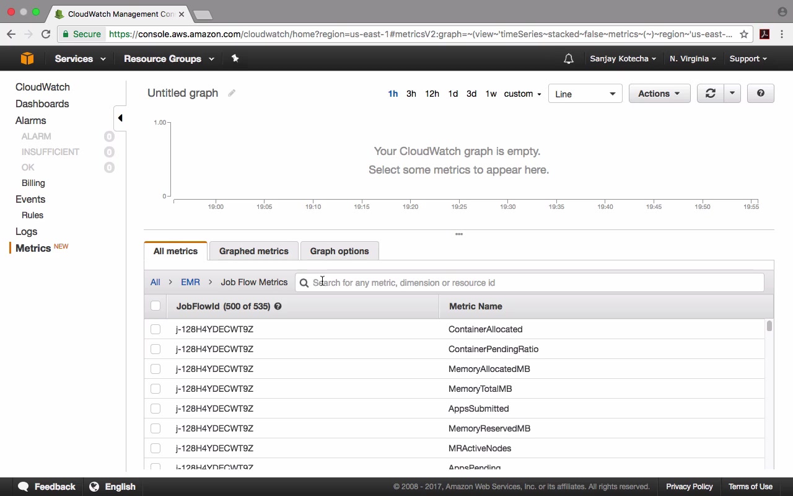Open the Sanjay Kotecha account dropdown
Screen dimensions: 793x496
(x=623, y=59)
